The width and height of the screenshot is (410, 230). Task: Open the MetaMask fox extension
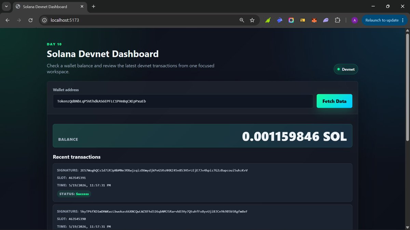(x=314, y=20)
